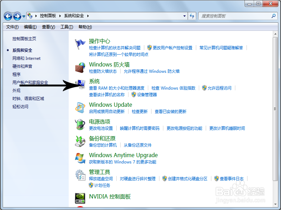Click shield icon next to 创建并格式化硬盘分区
The height and width of the screenshot is (210, 281).
pos(164,178)
